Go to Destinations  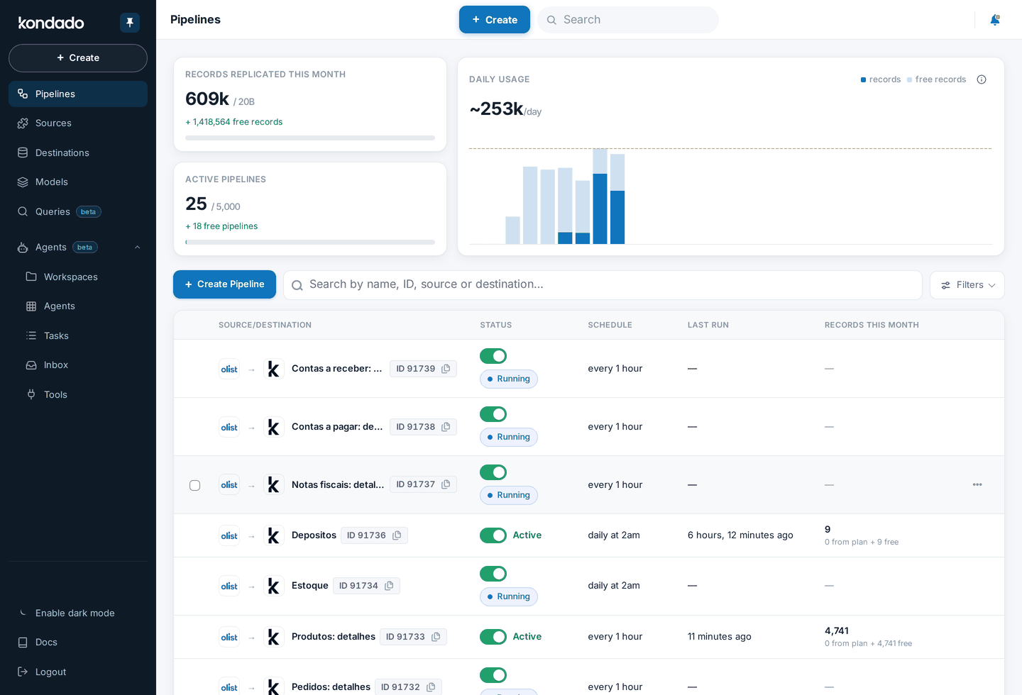[x=78, y=153]
